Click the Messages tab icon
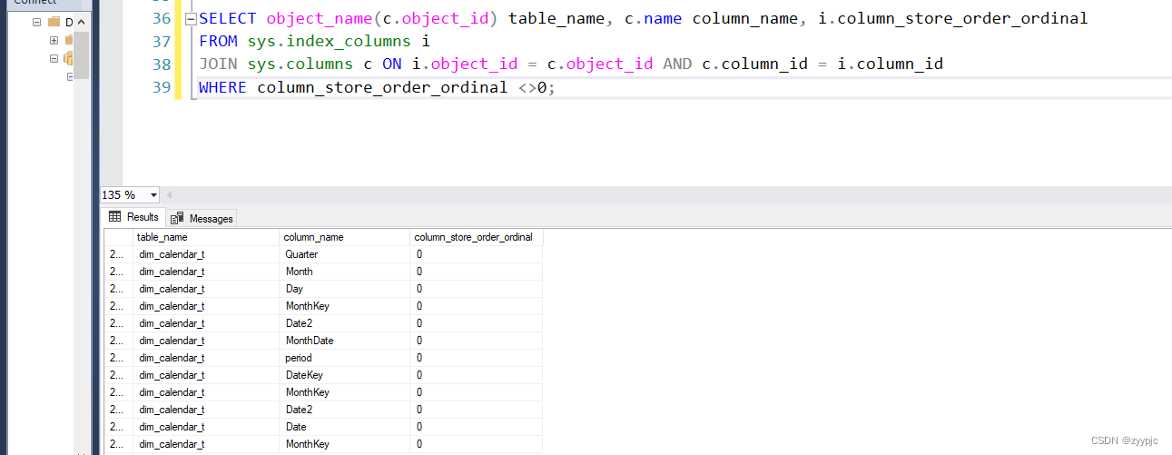Image resolution: width=1172 pixels, height=455 pixels. 177,218
